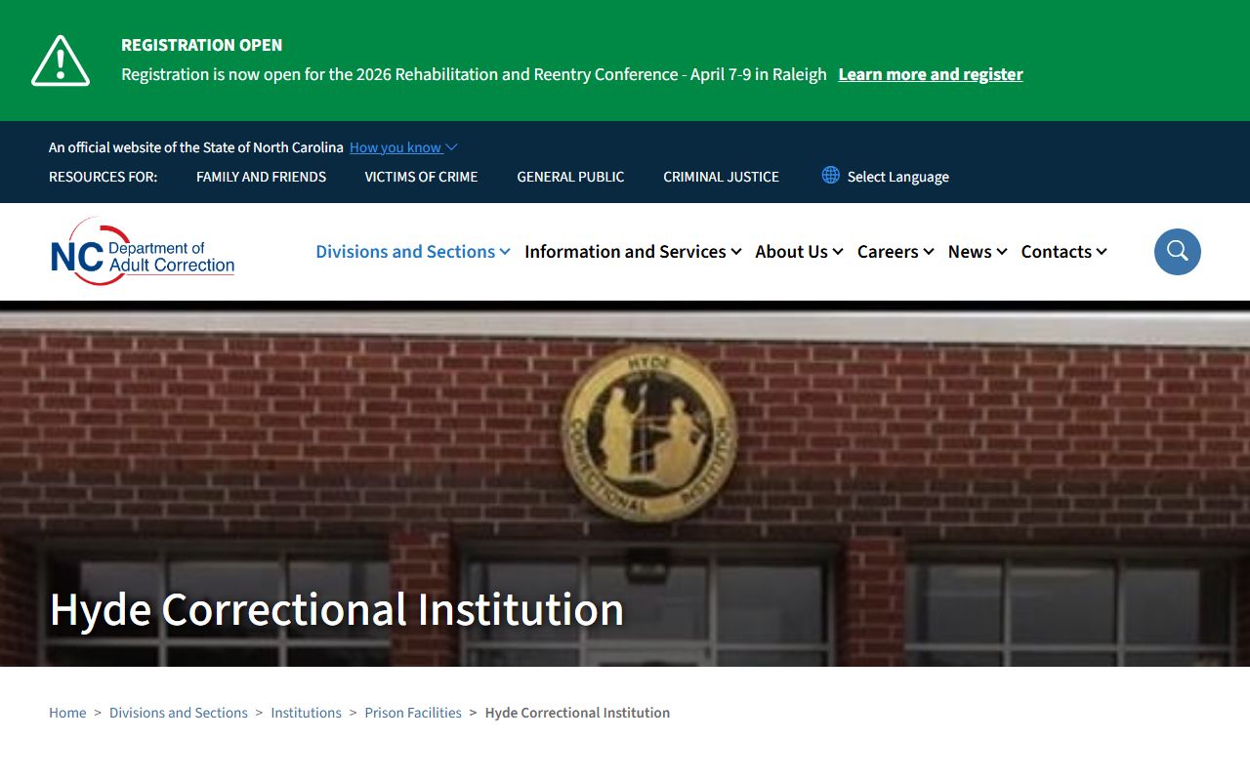Click the search magnifier icon button
The width and height of the screenshot is (1250, 781).
pos(1177,252)
